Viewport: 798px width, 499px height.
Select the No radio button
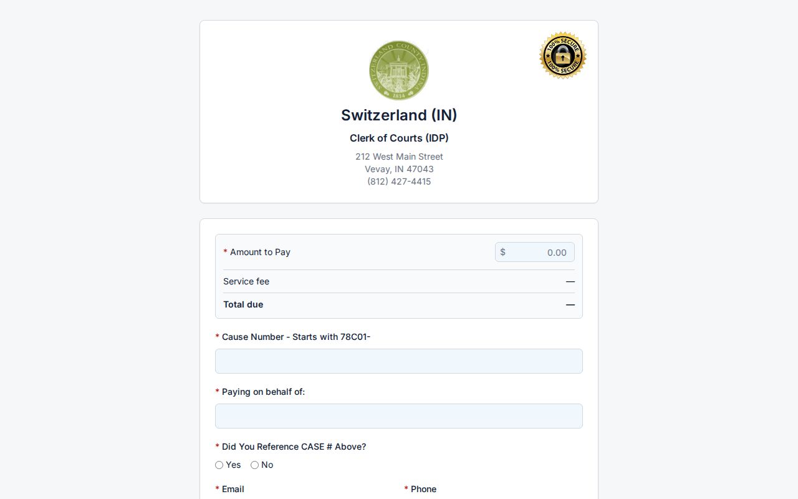click(254, 465)
